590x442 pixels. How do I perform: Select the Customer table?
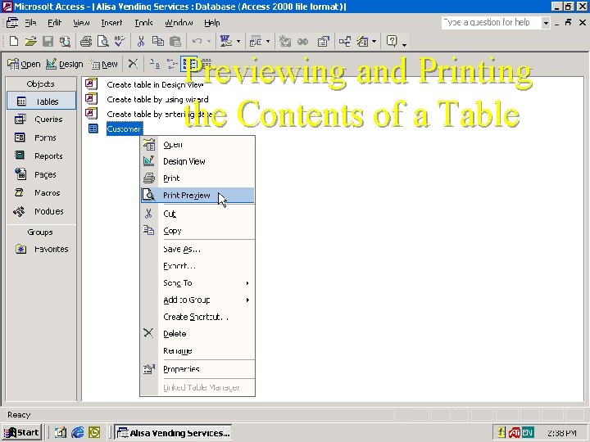pos(124,129)
